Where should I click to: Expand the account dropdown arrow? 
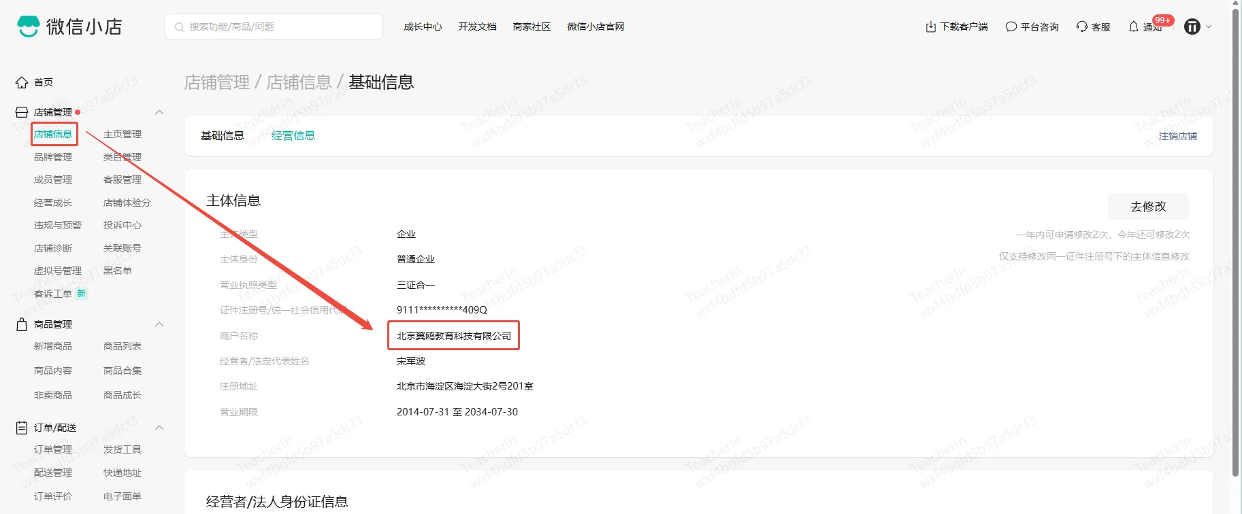click(x=1209, y=27)
